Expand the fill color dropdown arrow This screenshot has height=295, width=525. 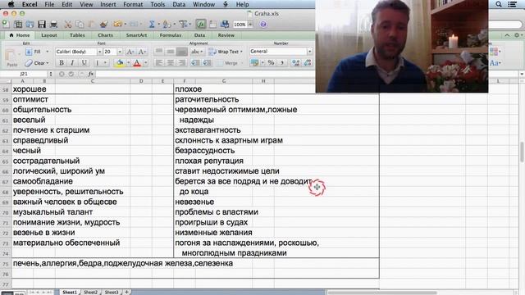(128, 62)
